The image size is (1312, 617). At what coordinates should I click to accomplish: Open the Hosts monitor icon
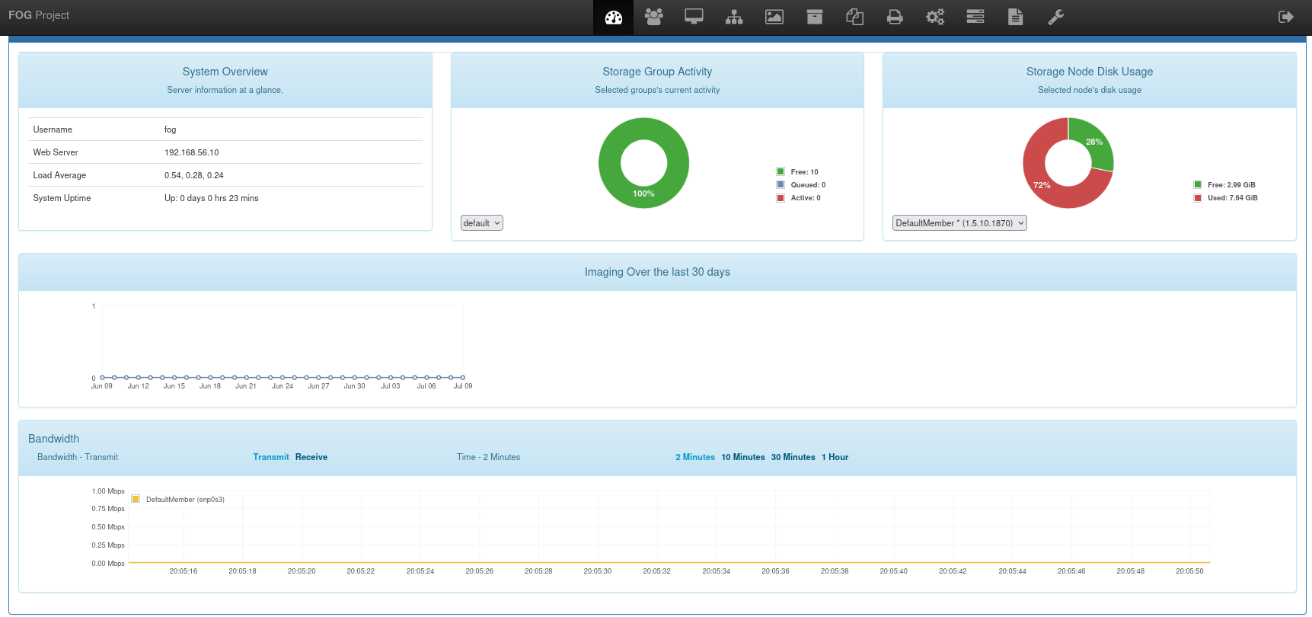(694, 17)
